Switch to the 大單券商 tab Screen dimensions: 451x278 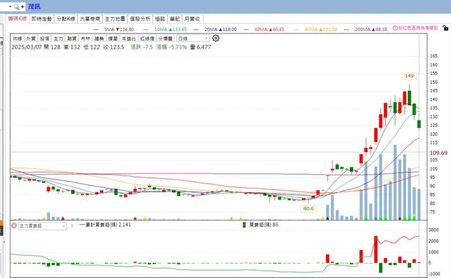pos(90,19)
